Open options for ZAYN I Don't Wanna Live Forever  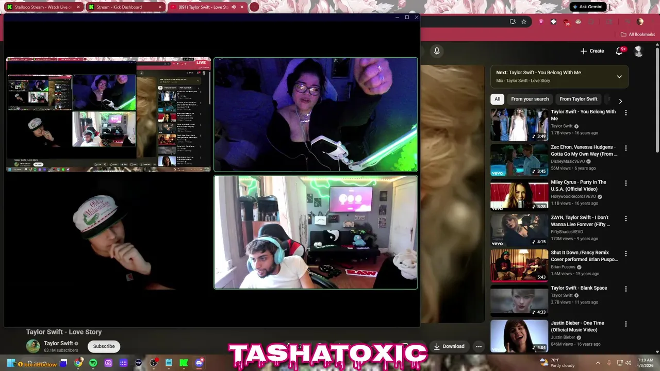pos(626,218)
